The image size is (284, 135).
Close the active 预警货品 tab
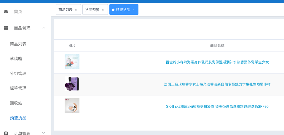tap(133, 10)
